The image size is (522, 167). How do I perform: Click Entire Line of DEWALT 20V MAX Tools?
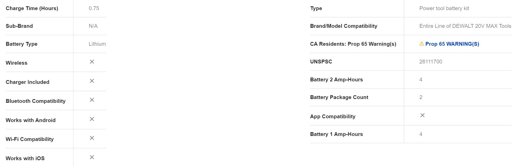pos(465,26)
